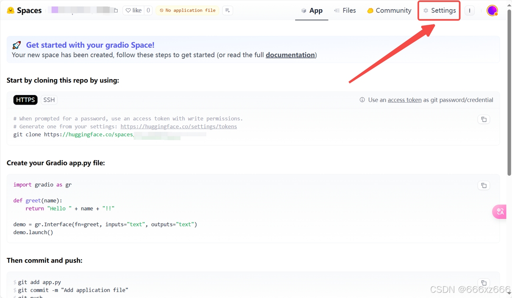Open the user avatar profile menu
The image size is (512, 298).
coord(492,10)
